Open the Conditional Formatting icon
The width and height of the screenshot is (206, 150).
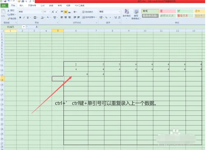click(127, 13)
